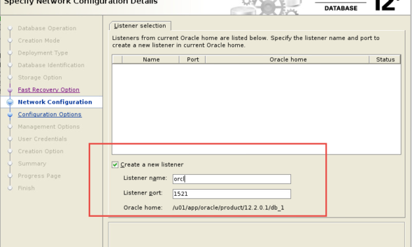This screenshot has width=412, height=247.
Task: Click the Summary step label
Action: [x=32, y=164]
